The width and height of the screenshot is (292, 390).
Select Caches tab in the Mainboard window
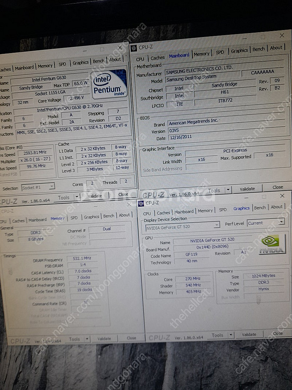click(157, 58)
